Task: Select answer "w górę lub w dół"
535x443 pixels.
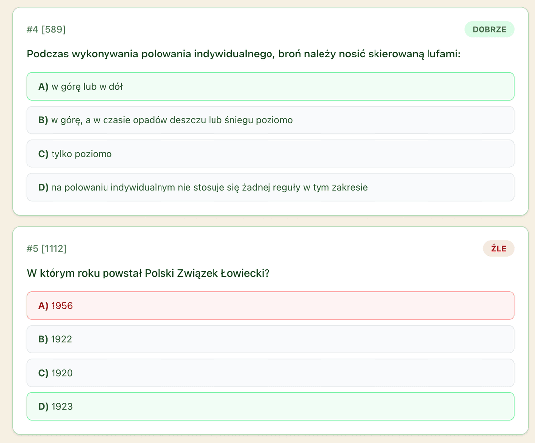Action: pyautogui.click(x=270, y=87)
